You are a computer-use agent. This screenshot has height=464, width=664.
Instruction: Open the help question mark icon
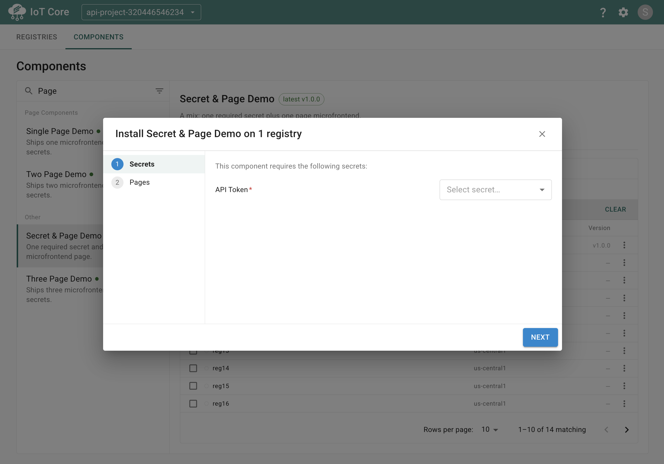tap(603, 12)
